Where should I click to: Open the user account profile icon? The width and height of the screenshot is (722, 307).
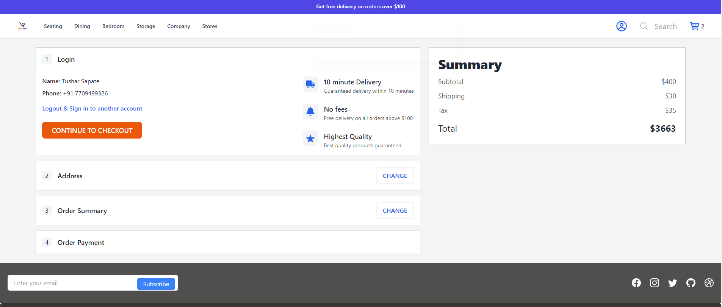pyautogui.click(x=622, y=26)
